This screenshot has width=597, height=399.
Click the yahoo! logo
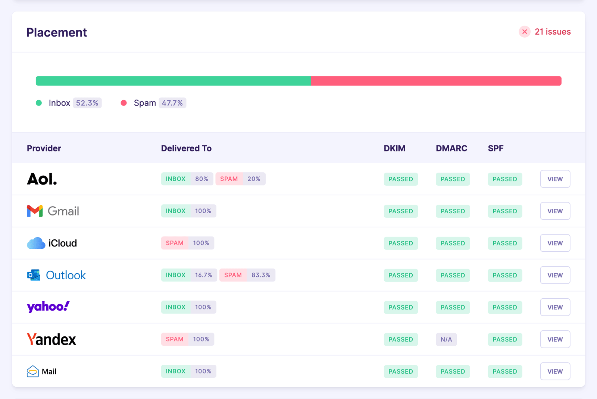pyautogui.click(x=48, y=307)
